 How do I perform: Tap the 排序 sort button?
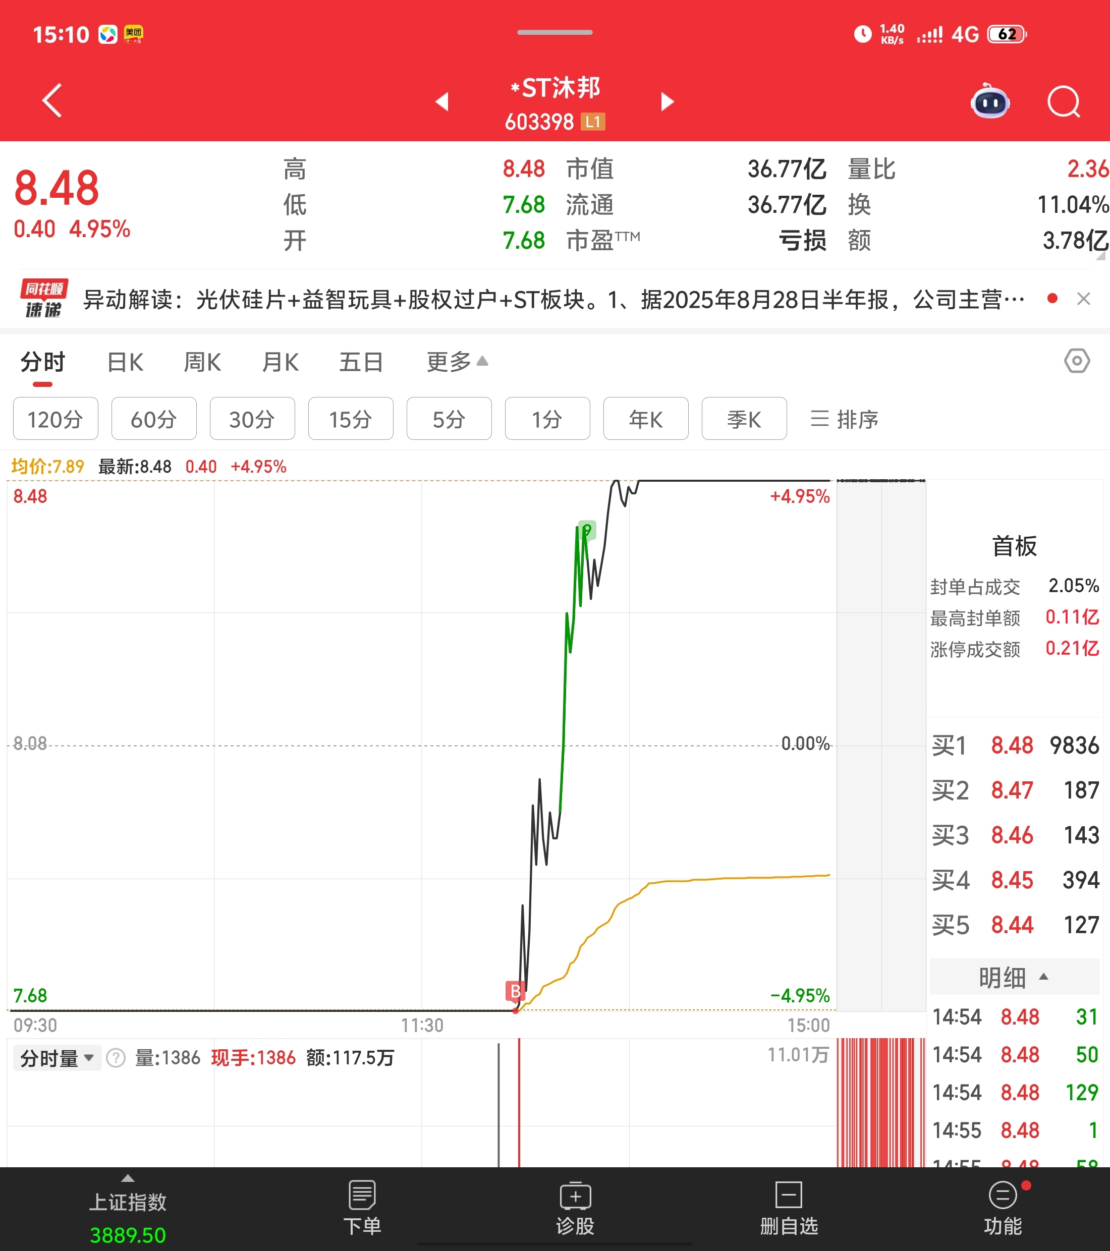tap(845, 419)
